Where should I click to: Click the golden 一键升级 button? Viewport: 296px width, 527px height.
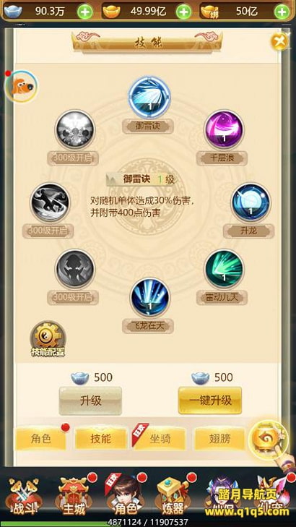210,400
